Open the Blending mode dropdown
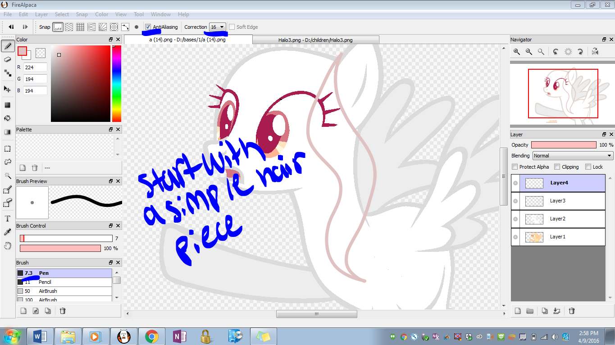 [573, 156]
